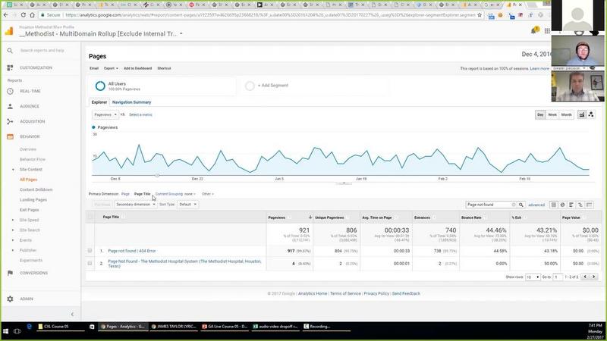Open the Content Drilldown report
Viewport: 607px width, 341px height.
(36, 190)
